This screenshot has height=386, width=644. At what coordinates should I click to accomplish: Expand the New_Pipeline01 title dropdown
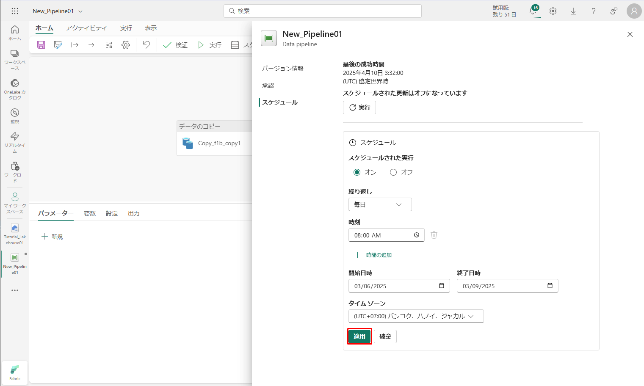coord(80,11)
